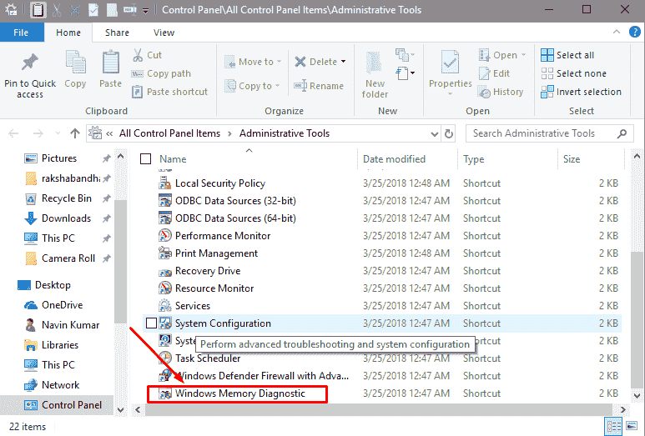
Task: Select ODBC Data Sources (32-bit)
Action: 235,201
